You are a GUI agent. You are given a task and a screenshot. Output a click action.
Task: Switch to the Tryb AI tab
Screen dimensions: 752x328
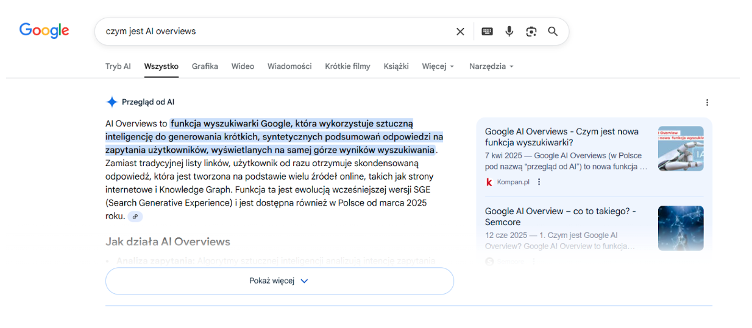[118, 66]
